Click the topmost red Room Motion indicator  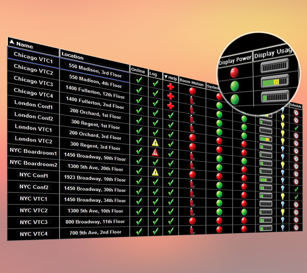click(x=193, y=91)
